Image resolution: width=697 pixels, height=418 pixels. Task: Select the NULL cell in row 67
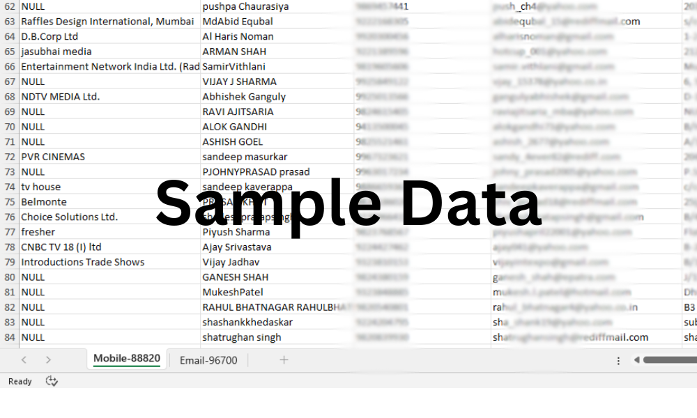click(x=110, y=82)
